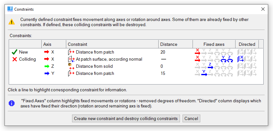This screenshot has width=273, height=131.
Task: Click the Distance column header
Action: [169, 44]
